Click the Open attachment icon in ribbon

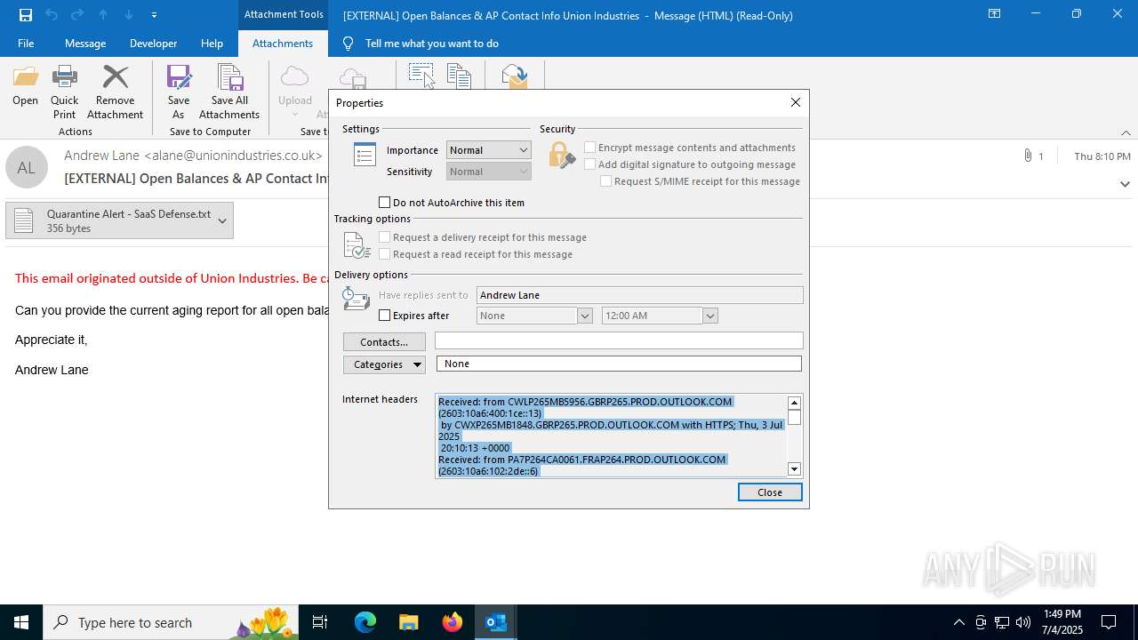[26, 77]
